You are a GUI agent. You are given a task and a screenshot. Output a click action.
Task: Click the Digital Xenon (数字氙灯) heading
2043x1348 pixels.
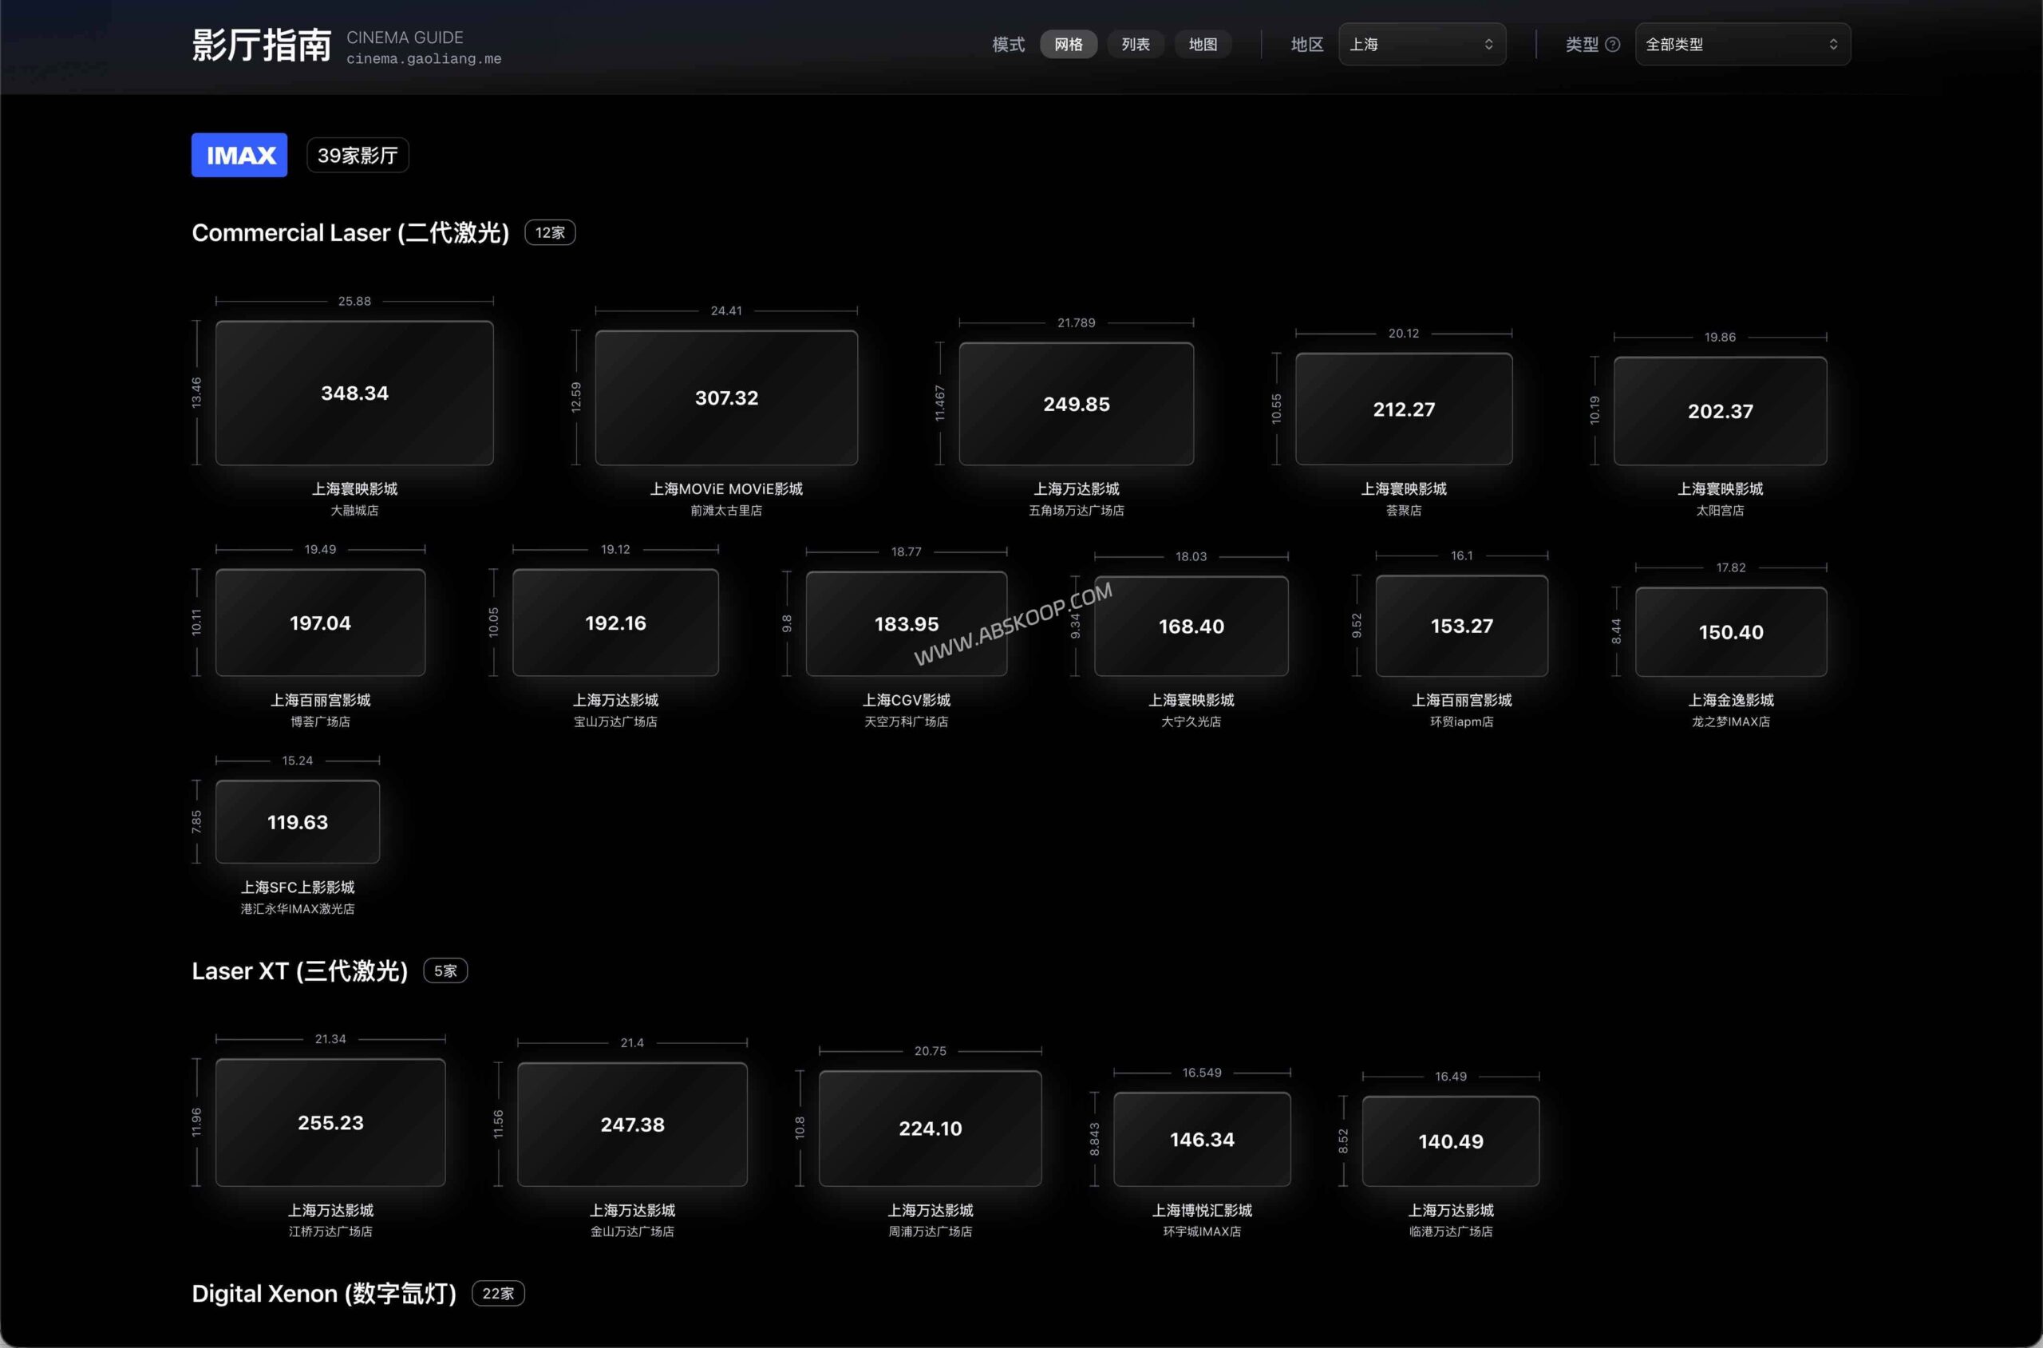324,1294
